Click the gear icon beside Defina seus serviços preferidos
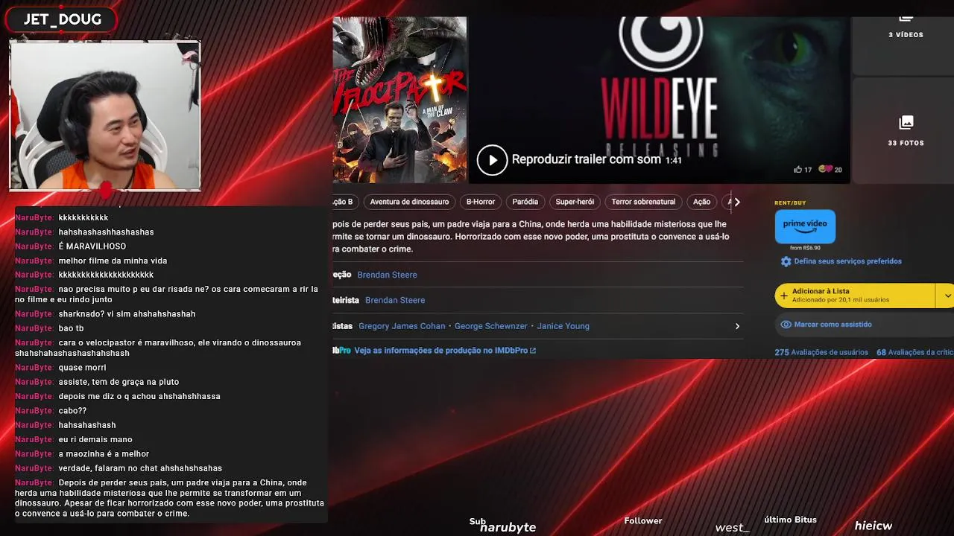Viewport: 954px width, 536px height. [x=786, y=261]
